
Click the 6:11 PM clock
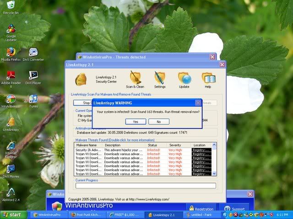point(282,215)
